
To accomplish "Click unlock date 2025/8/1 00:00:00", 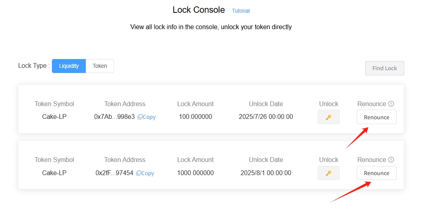I will pos(266,173).
